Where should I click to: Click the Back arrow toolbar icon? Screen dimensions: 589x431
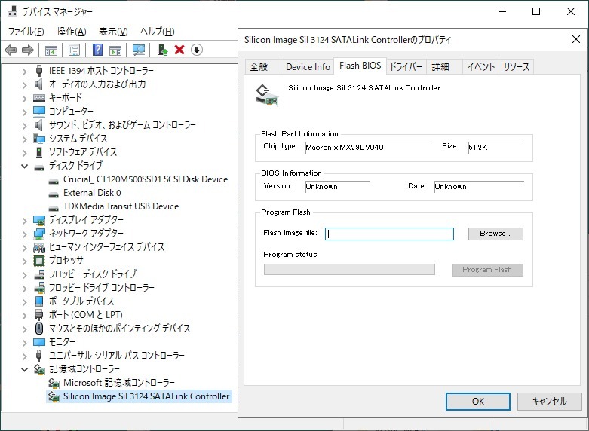(11, 50)
